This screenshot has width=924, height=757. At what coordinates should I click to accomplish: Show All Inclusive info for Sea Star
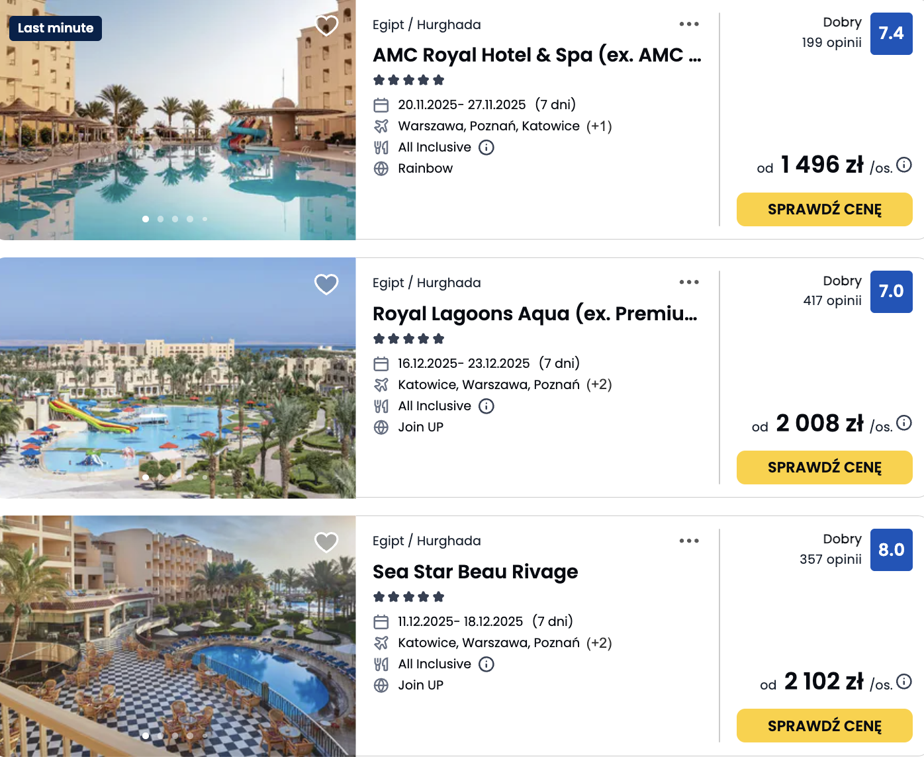486,664
